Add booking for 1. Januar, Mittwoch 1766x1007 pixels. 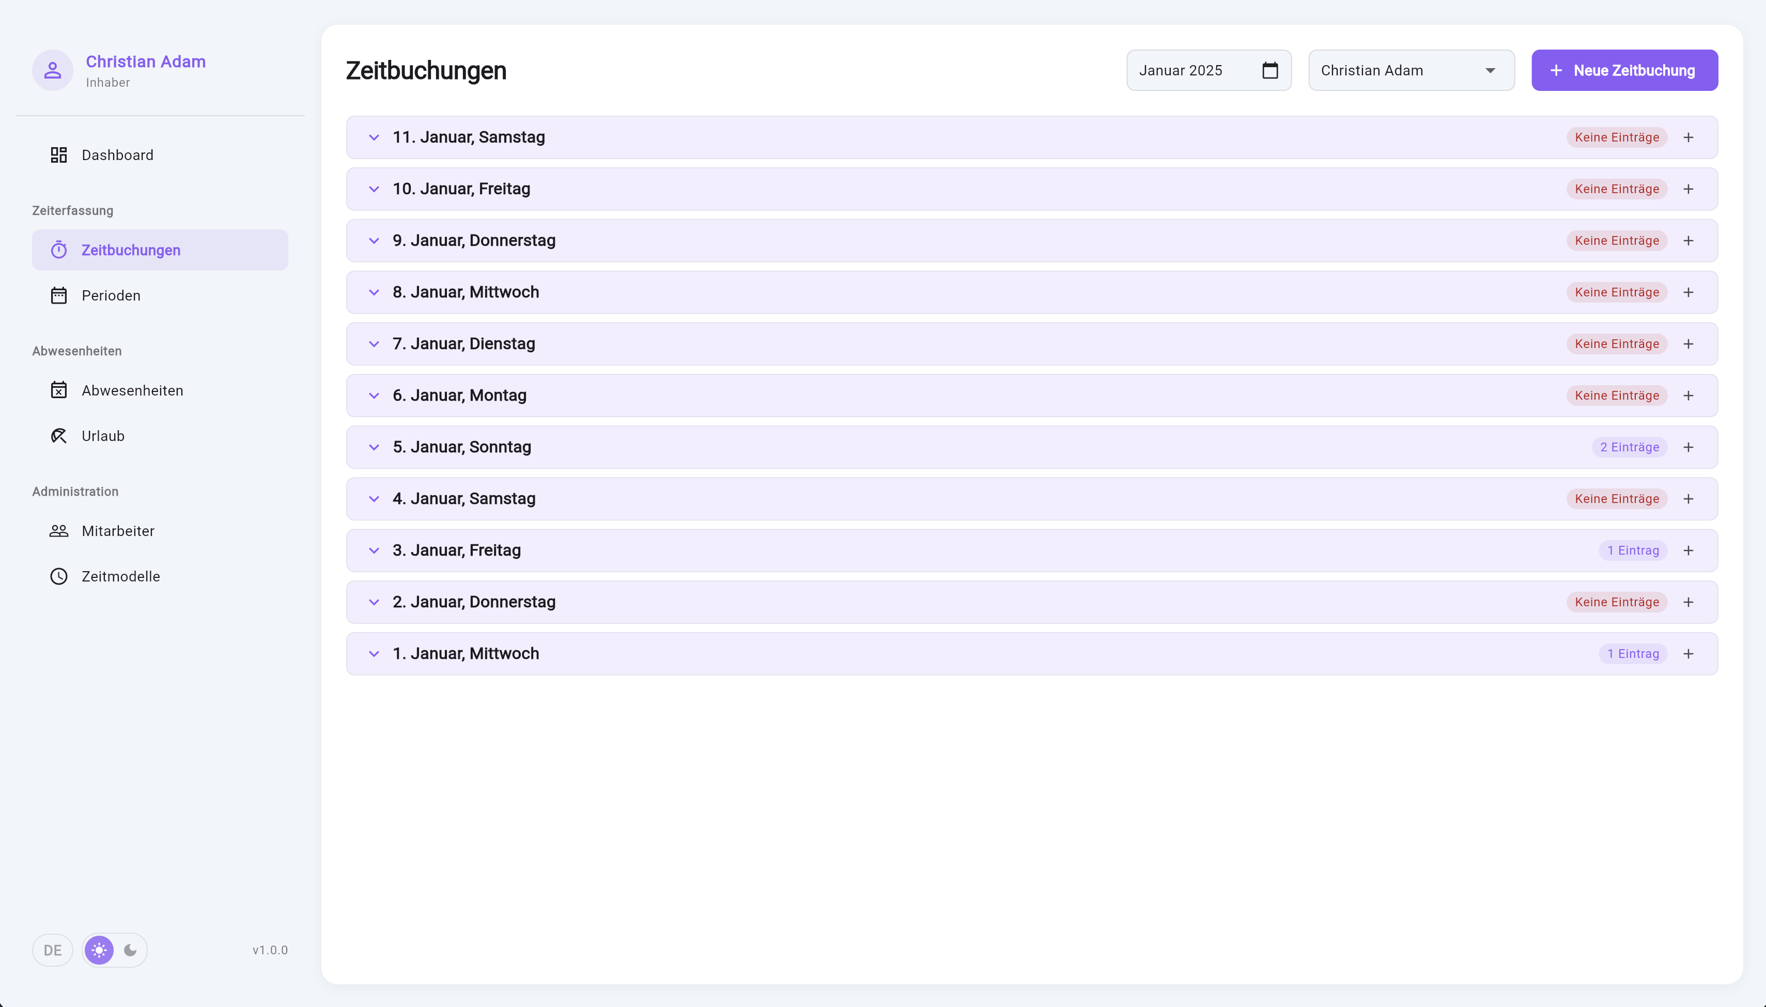[1688, 654]
